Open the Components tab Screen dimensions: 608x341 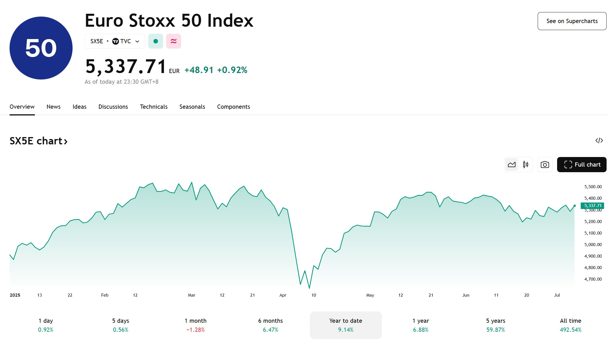[x=233, y=107]
